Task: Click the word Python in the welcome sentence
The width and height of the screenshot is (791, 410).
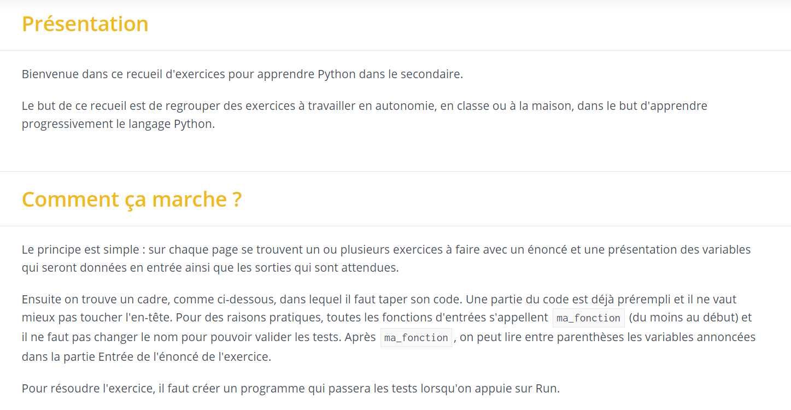Action: coord(337,74)
